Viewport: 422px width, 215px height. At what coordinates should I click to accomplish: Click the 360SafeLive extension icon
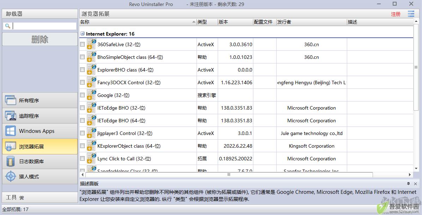(91, 44)
